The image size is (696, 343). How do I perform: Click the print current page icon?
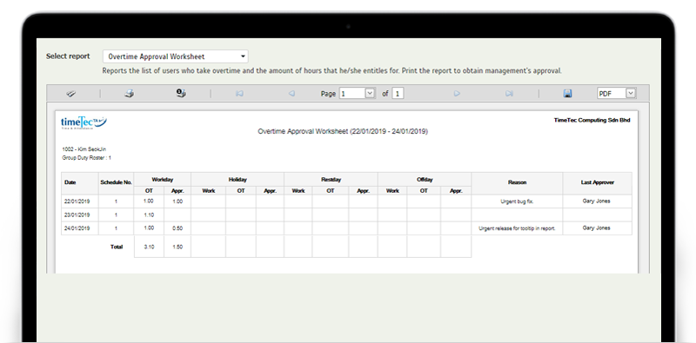point(181,93)
